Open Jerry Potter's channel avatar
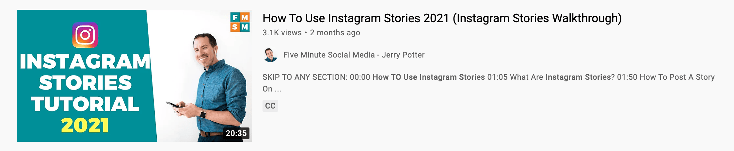734x151 pixels. (270, 55)
